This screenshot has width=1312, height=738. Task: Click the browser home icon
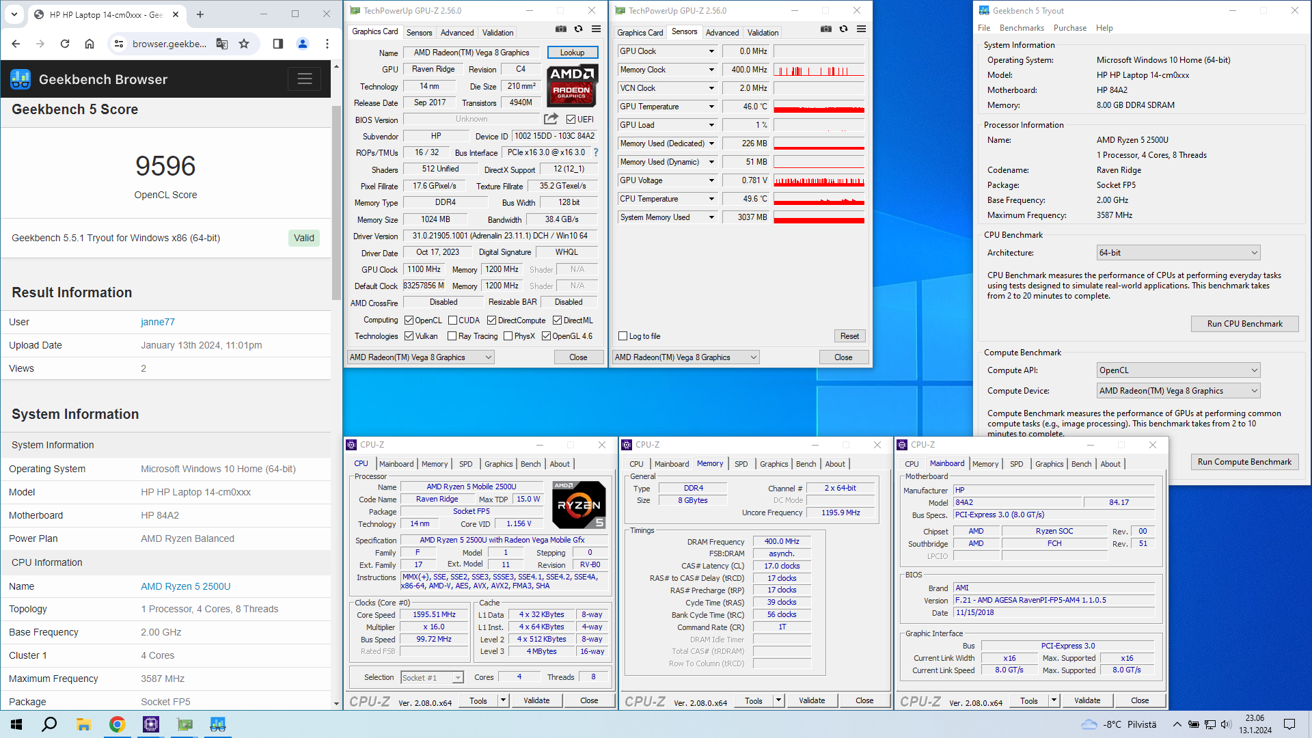tap(90, 44)
